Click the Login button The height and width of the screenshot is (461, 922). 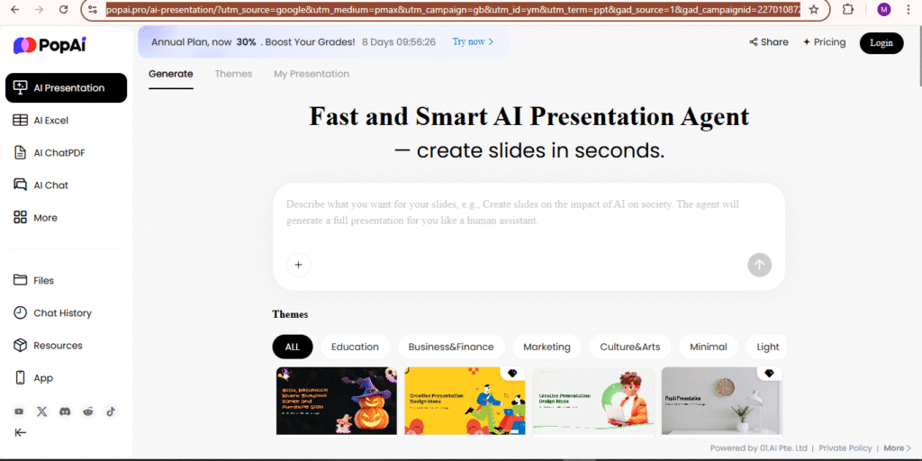point(881,42)
